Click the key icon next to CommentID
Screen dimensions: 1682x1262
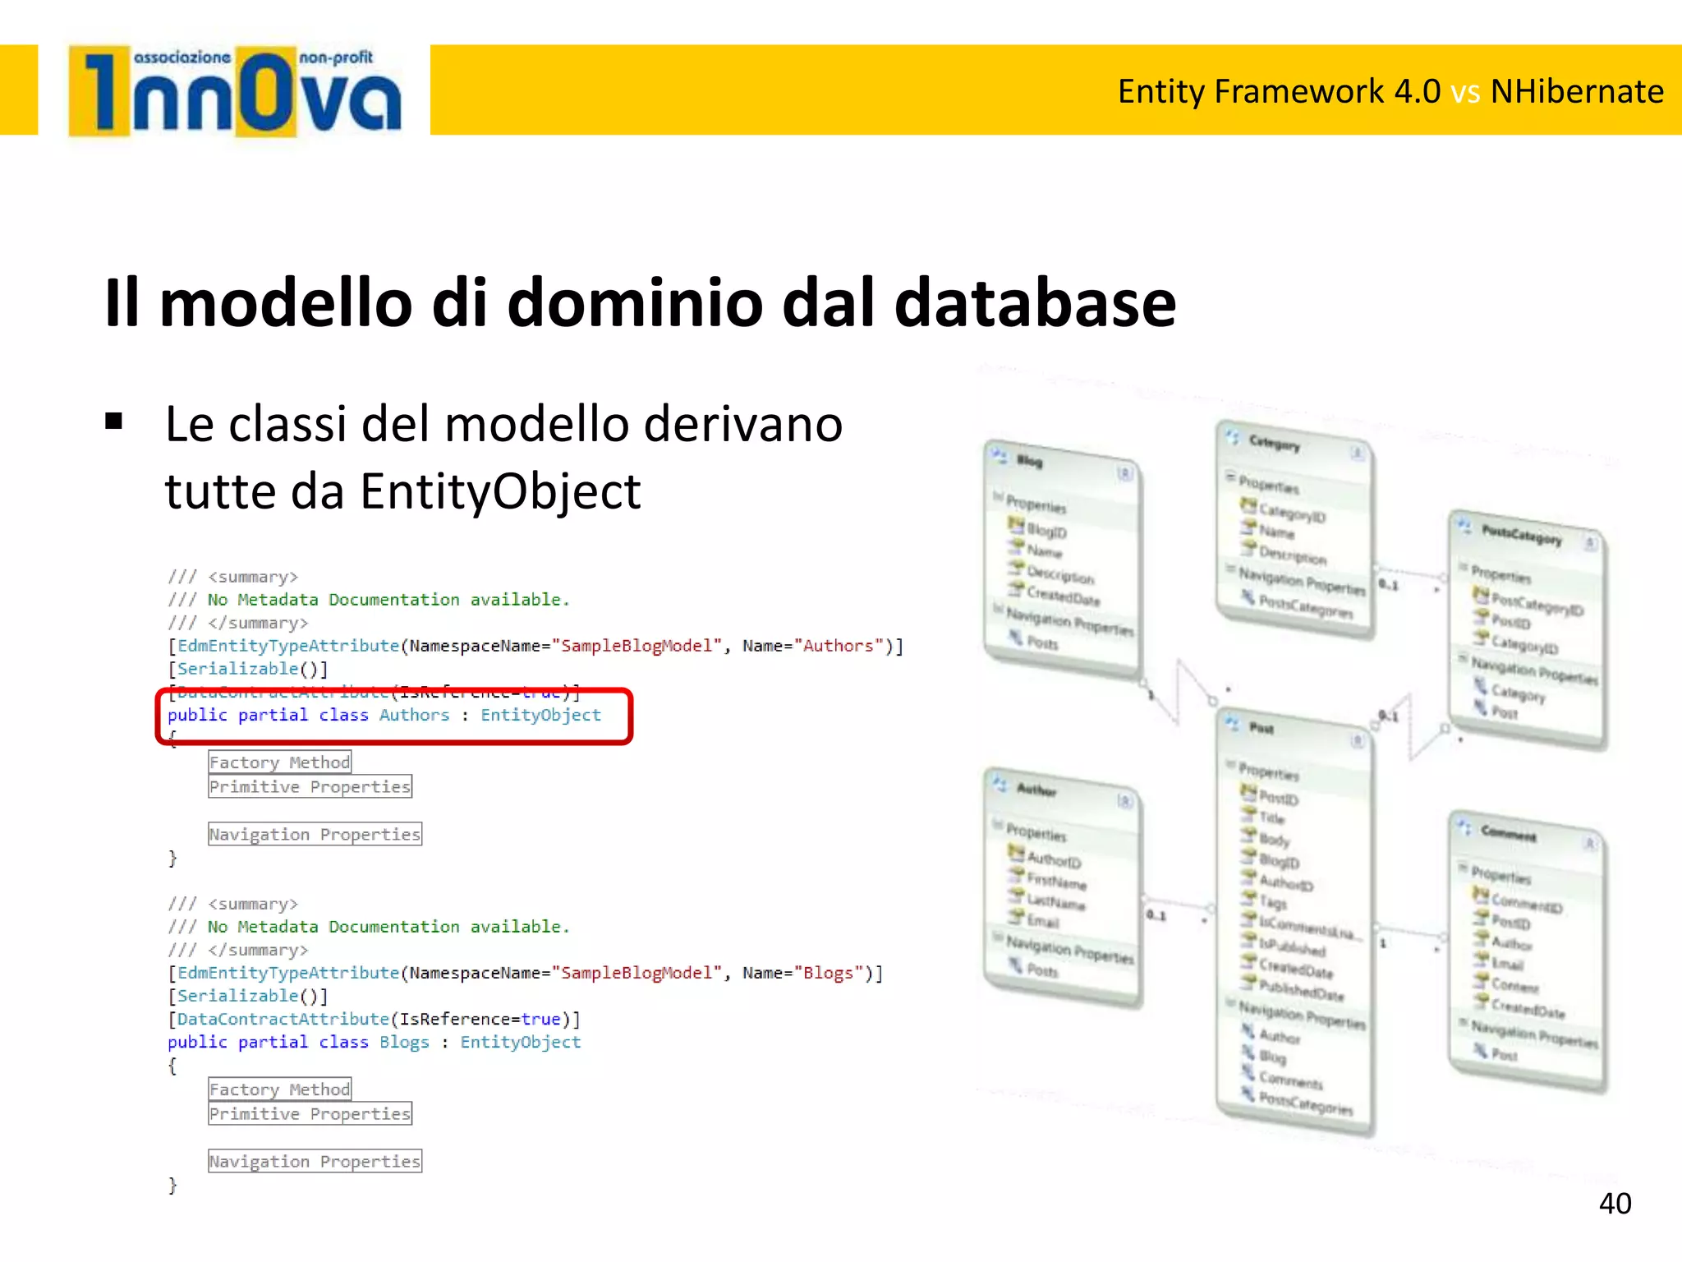[1481, 895]
